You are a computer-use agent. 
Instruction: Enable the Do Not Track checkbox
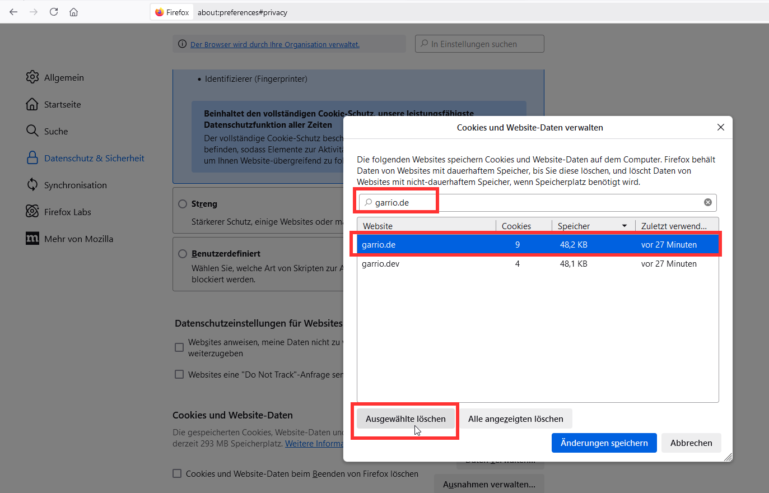[179, 374]
